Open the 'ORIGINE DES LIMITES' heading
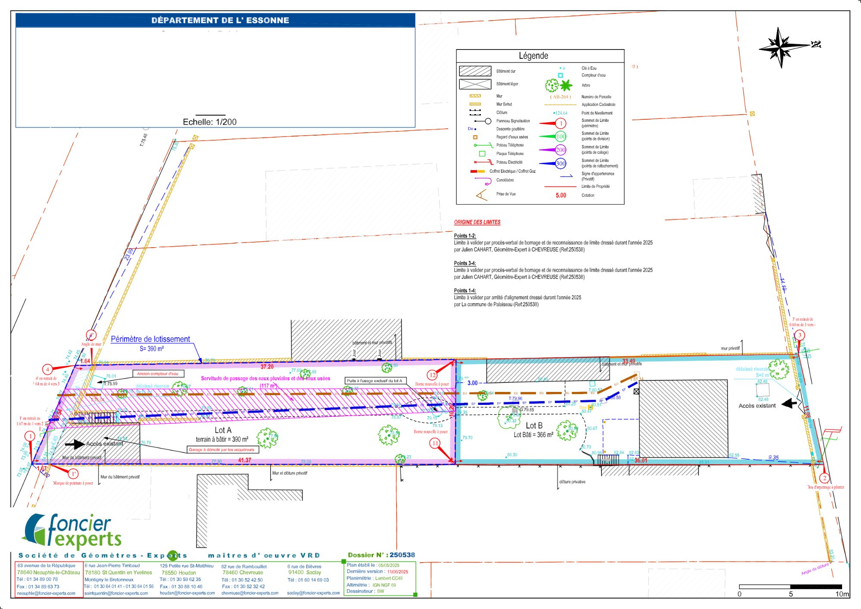861x609 pixels. (x=477, y=222)
